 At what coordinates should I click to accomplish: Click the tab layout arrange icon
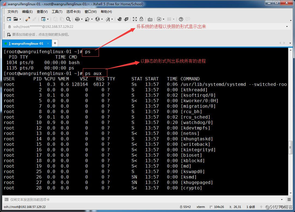click(169, 19)
